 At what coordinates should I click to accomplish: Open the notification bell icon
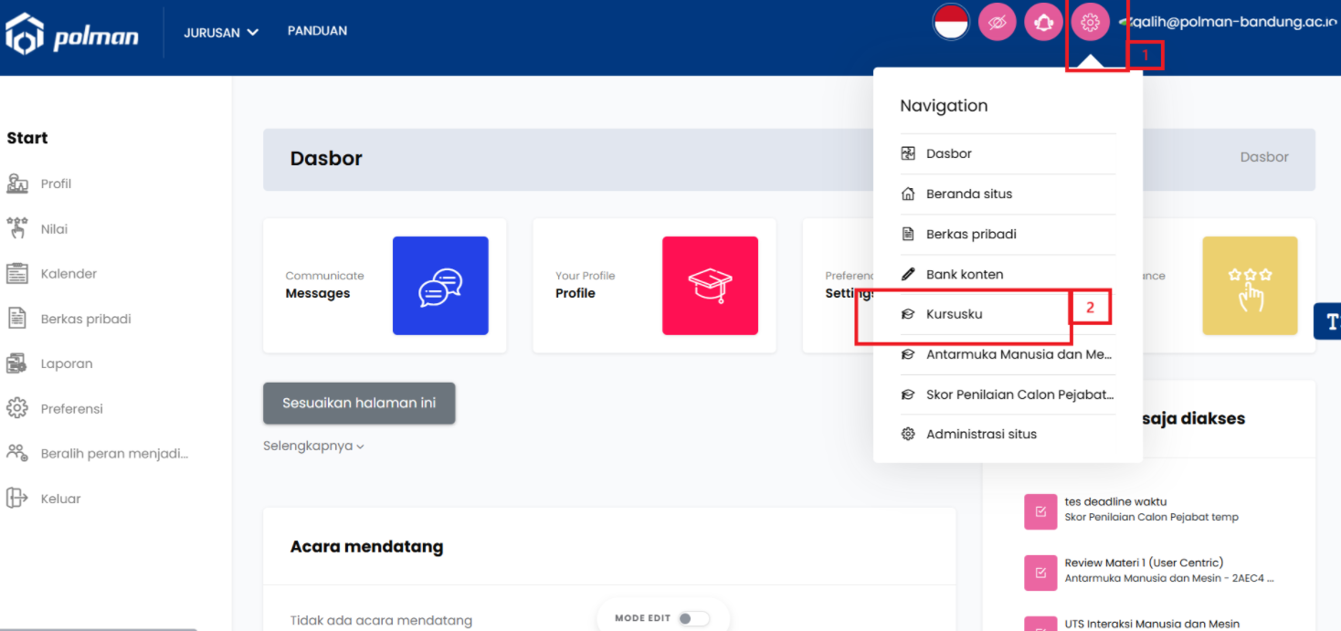[1043, 23]
